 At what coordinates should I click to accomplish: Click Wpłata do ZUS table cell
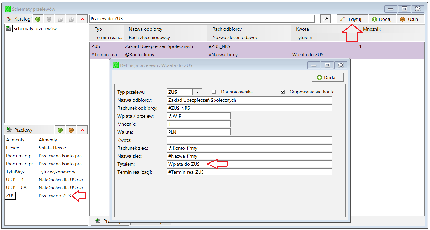358,55
